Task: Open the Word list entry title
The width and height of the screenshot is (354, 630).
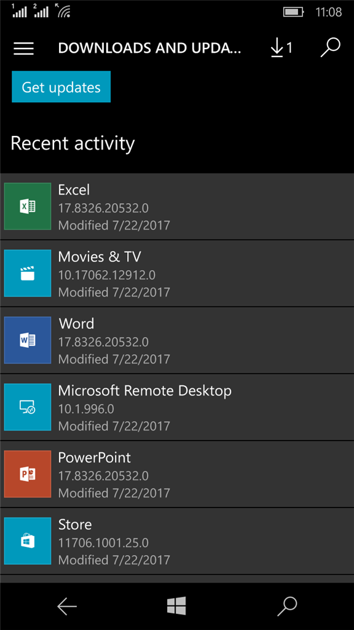Action: pyautogui.click(x=77, y=324)
